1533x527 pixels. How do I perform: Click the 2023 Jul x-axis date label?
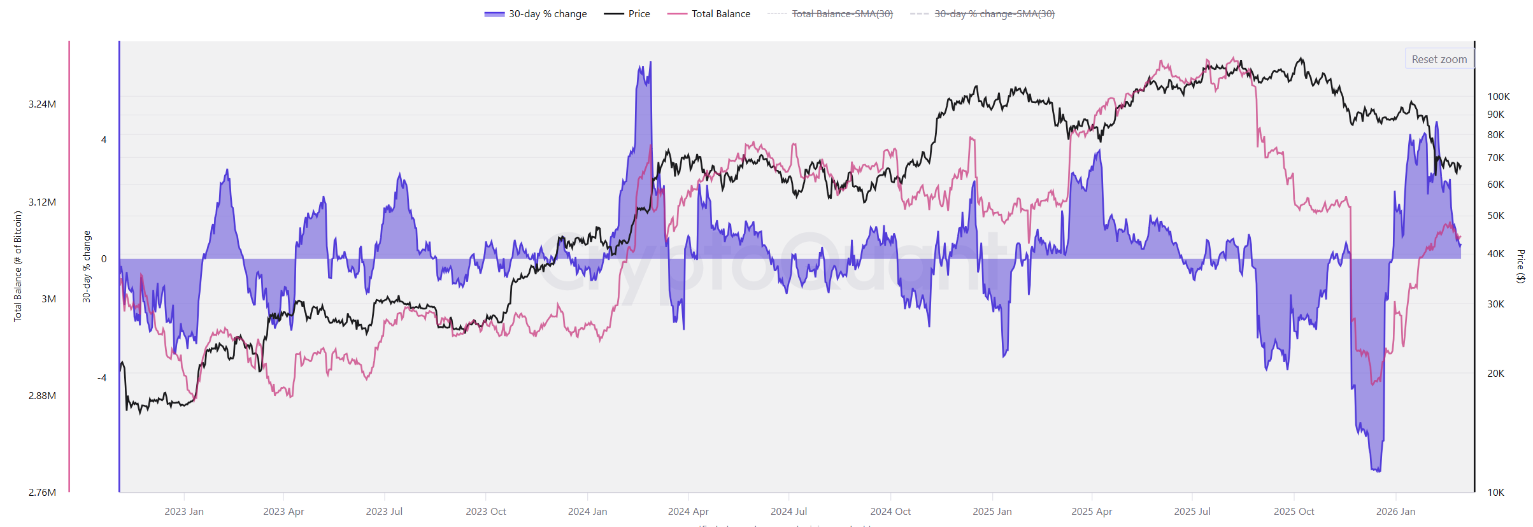384,511
